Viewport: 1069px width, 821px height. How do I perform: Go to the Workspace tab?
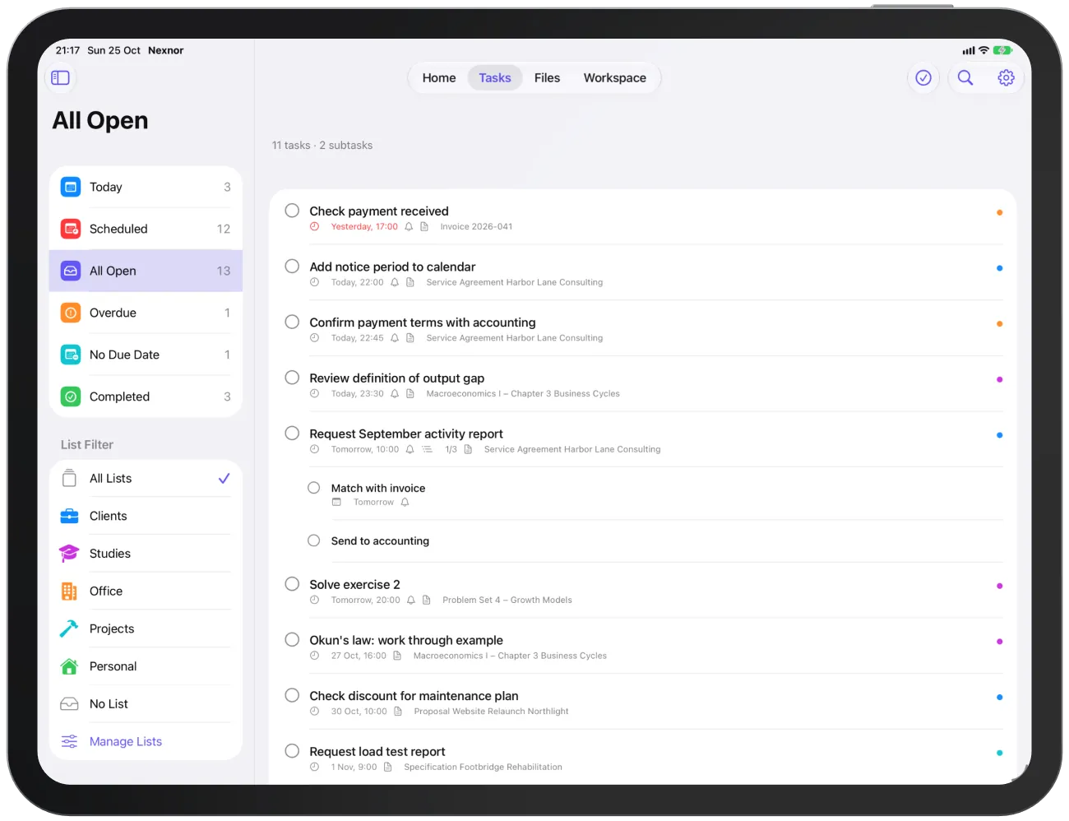click(615, 78)
